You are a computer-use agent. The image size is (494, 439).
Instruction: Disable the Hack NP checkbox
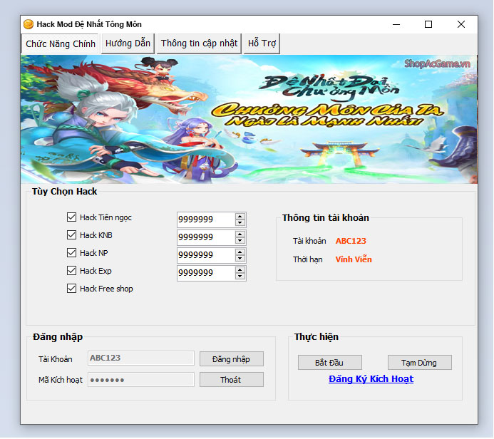pos(71,253)
